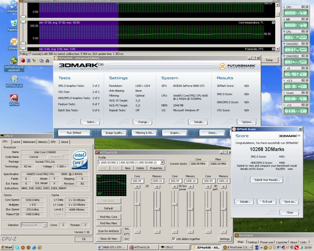Increase 2D Core clock with plus button
The image size is (314, 251).
(137, 187)
